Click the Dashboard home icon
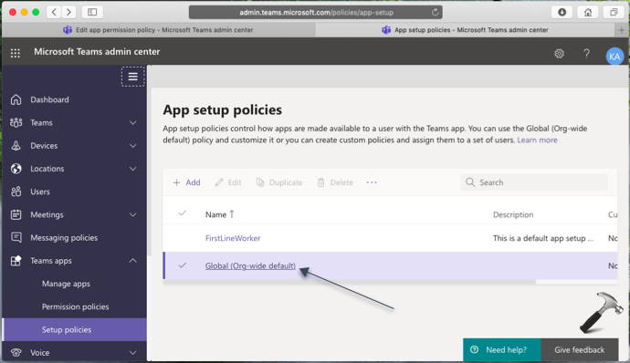Image resolution: width=630 pixels, height=363 pixels. [x=16, y=99]
